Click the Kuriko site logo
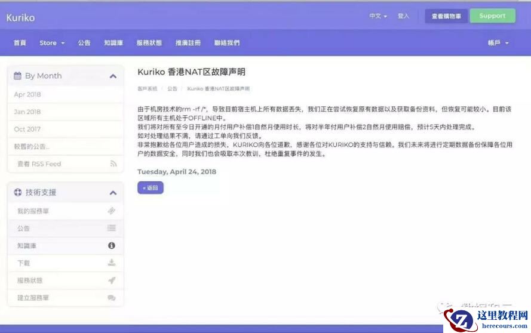Image resolution: width=531 pixels, height=333 pixels. point(20,17)
